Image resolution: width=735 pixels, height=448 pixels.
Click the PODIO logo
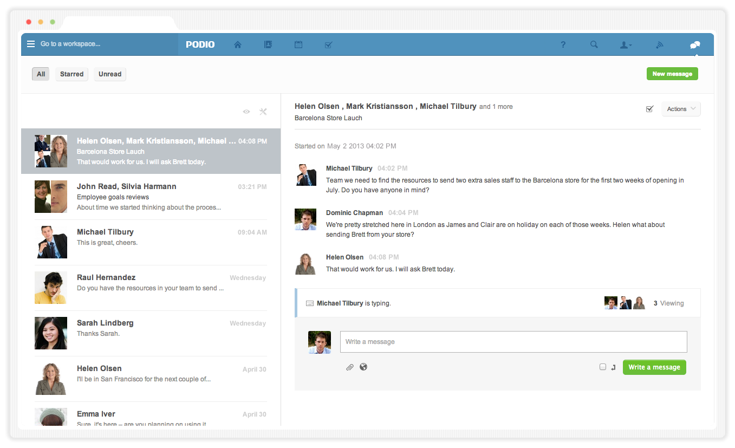pyautogui.click(x=200, y=44)
